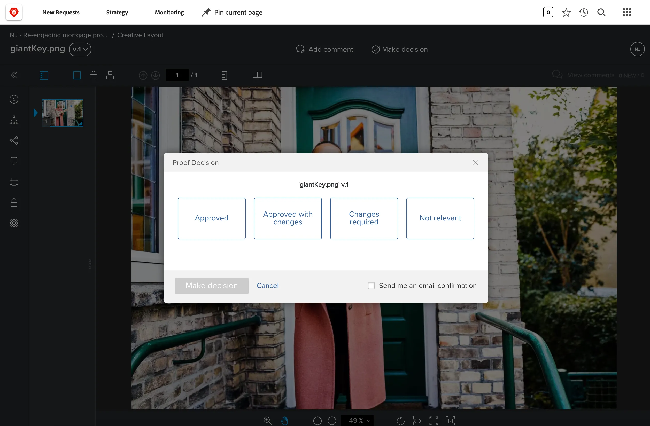Go to previous page arrow
650x426 pixels.
point(143,75)
